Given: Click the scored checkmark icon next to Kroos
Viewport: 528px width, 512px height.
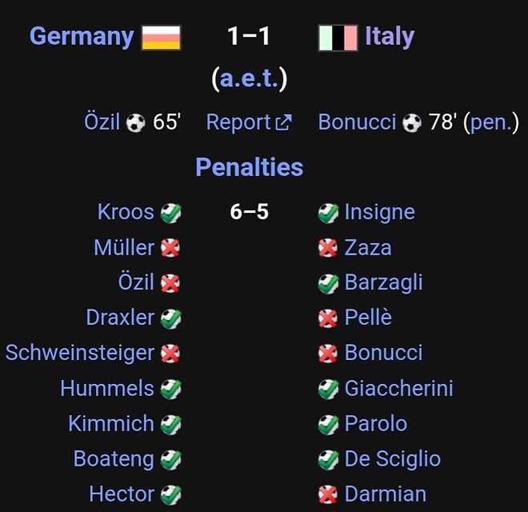Looking at the screenshot, I should pyautogui.click(x=170, y=214).
